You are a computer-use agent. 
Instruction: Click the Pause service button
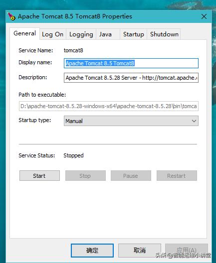pos(131,176)
